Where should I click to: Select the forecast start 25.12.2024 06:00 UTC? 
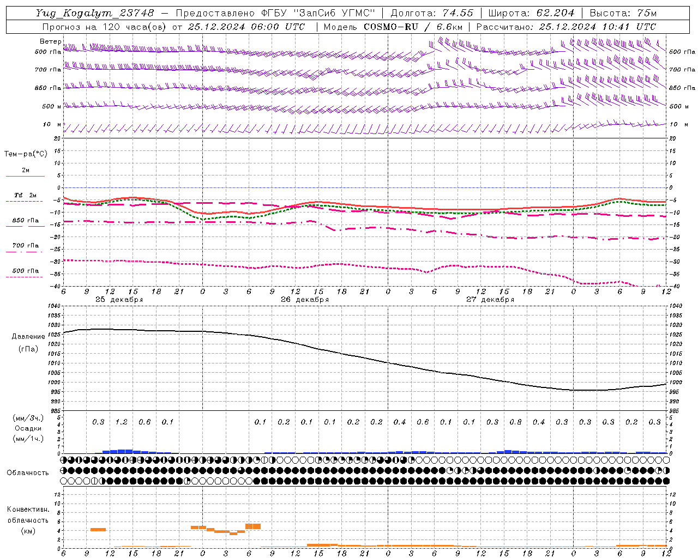click(x=246, y=27)
